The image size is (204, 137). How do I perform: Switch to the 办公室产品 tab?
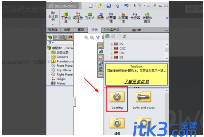tap(111, 30)
